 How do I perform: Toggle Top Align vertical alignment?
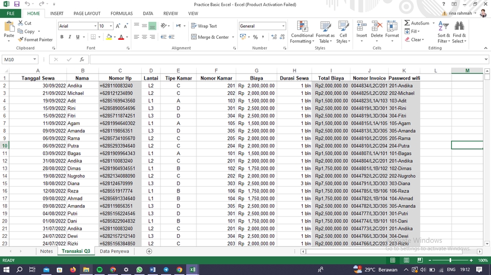pyautogui.click(x=137, y=26)
